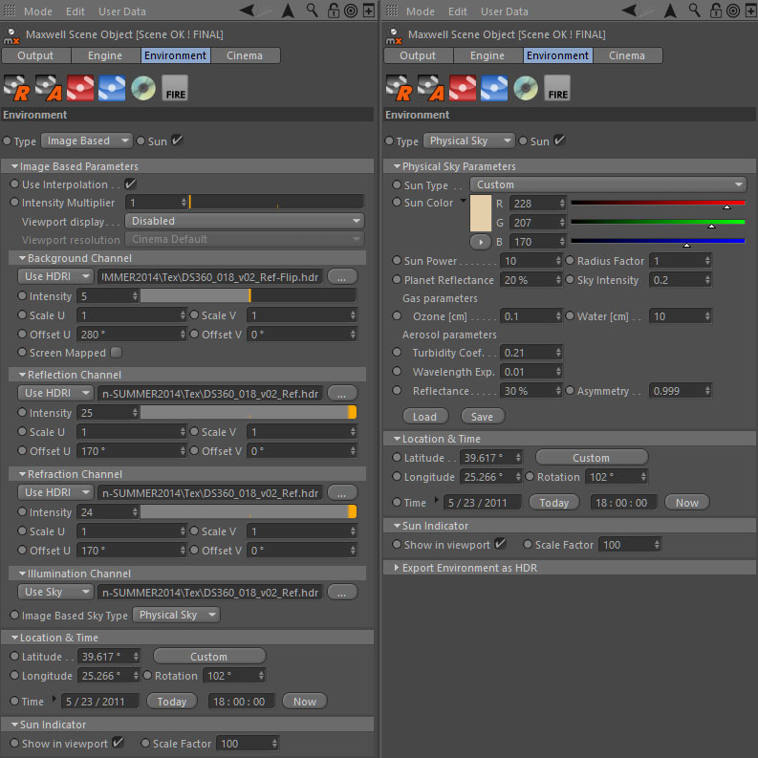Switch to Engine tab in left panel

pyautogui.click(x=105, y=55)
